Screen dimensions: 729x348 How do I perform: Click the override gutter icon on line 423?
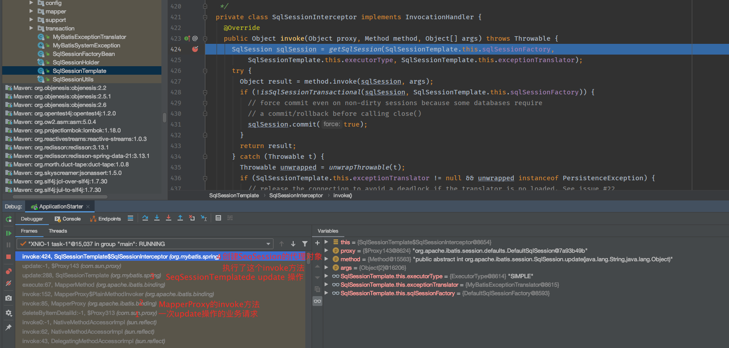187,38
